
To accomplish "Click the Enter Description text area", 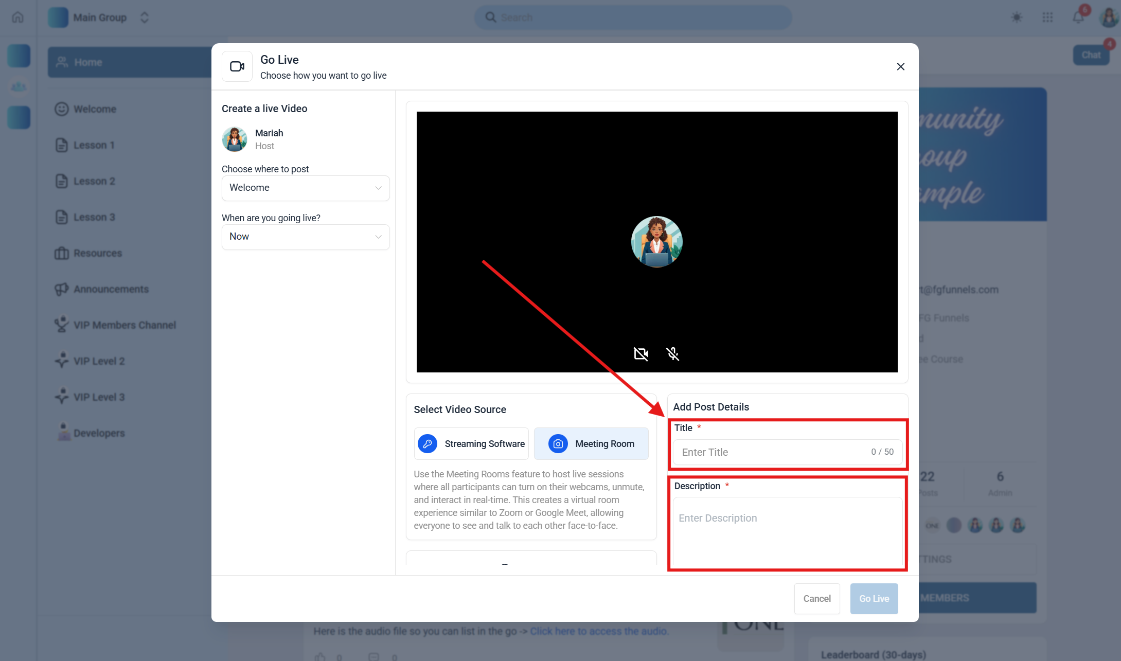I will [x=787, y=532].
